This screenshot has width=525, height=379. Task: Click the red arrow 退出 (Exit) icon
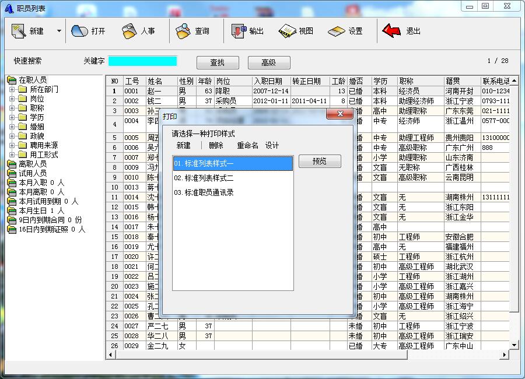(391, 31)
